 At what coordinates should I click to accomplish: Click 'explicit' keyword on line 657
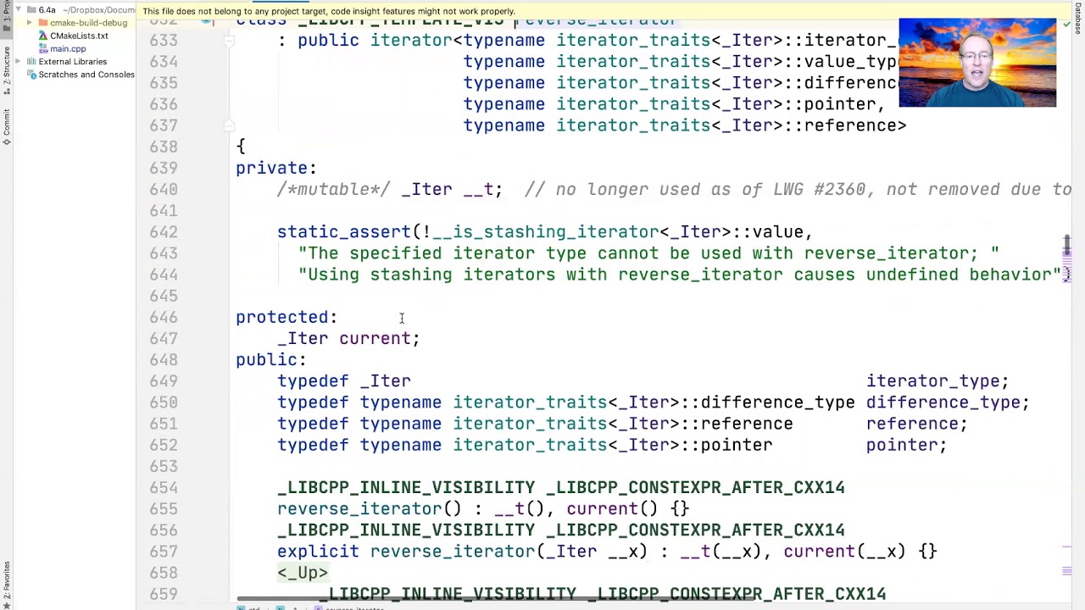coord(318,552)
